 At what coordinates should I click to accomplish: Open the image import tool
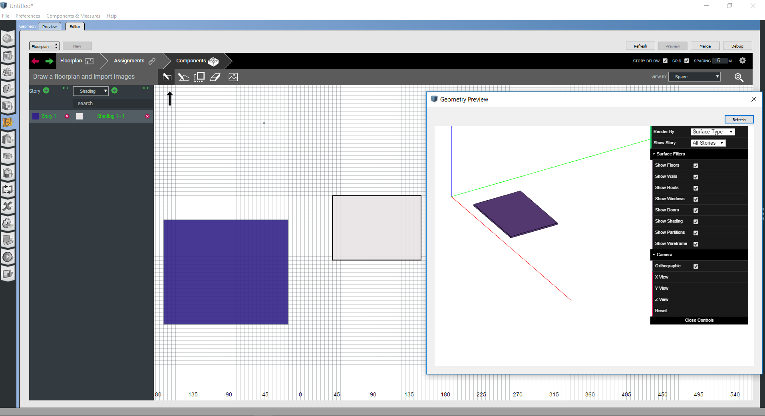pyautogui.click(x=233, y=77)
